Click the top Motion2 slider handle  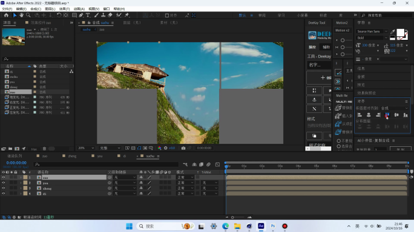point(343,40)
